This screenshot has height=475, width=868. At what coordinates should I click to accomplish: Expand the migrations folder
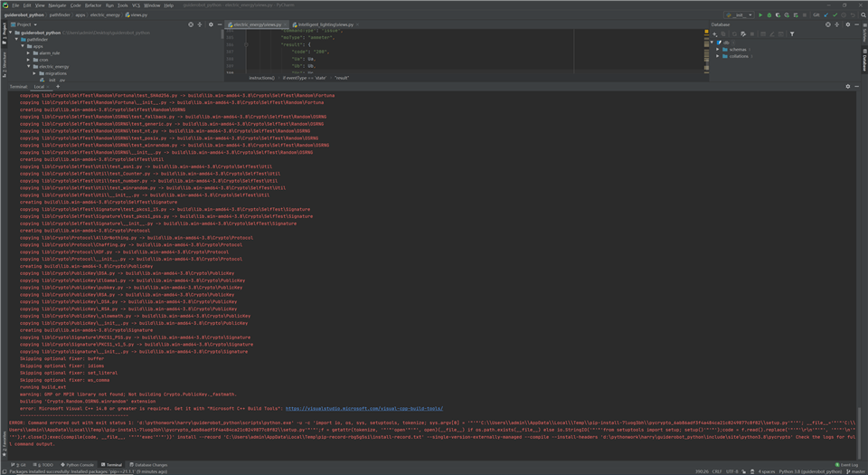coord(34,73)
